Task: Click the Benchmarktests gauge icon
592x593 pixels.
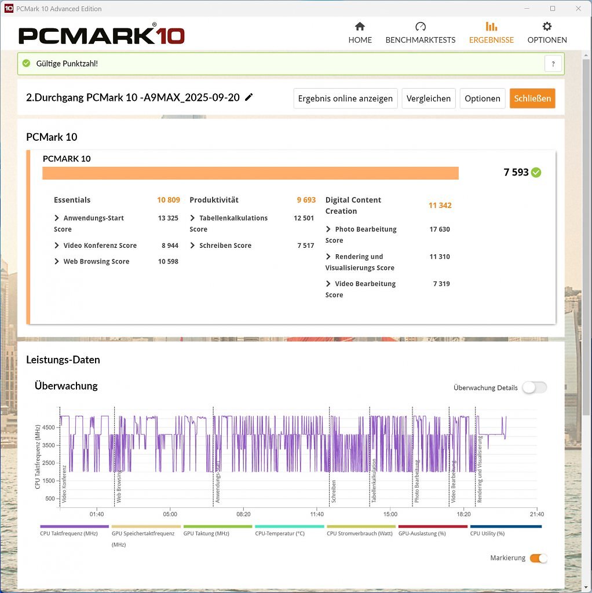Action: click(x=421, y=27)
